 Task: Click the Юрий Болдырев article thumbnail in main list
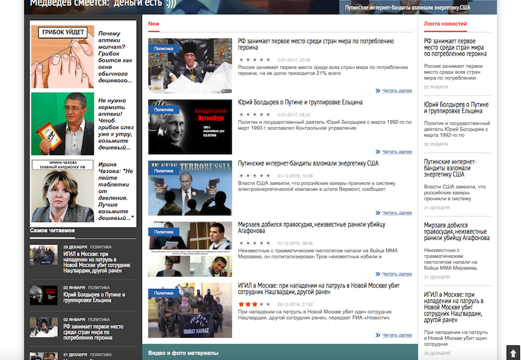pos(190,127)
